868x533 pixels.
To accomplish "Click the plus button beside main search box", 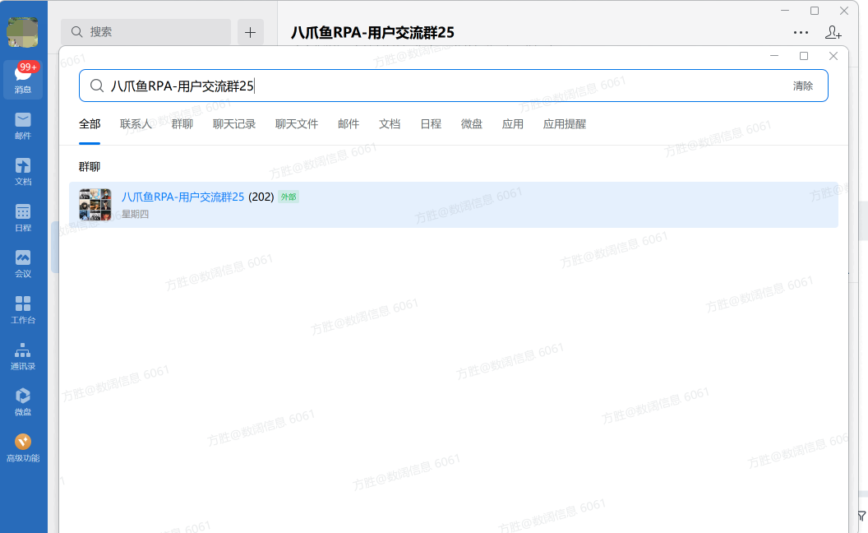I will (250, 32).
